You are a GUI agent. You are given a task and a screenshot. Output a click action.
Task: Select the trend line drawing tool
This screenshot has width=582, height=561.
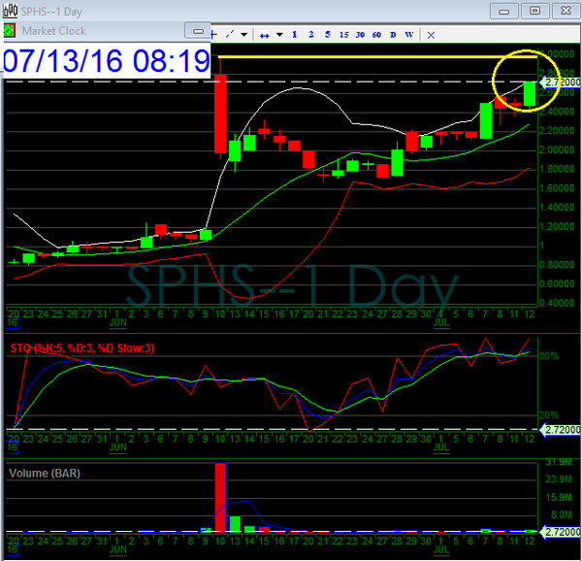pyautogui.click(x=231, y=34)
